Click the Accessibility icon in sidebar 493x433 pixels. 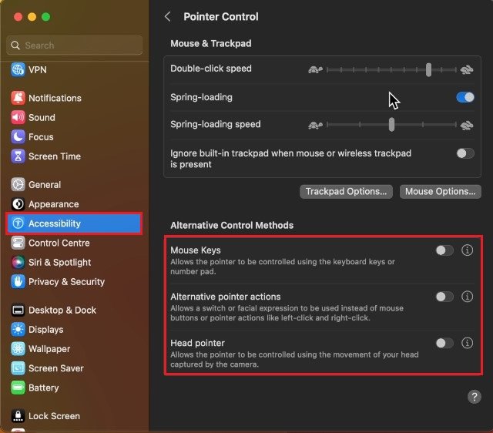18,223
